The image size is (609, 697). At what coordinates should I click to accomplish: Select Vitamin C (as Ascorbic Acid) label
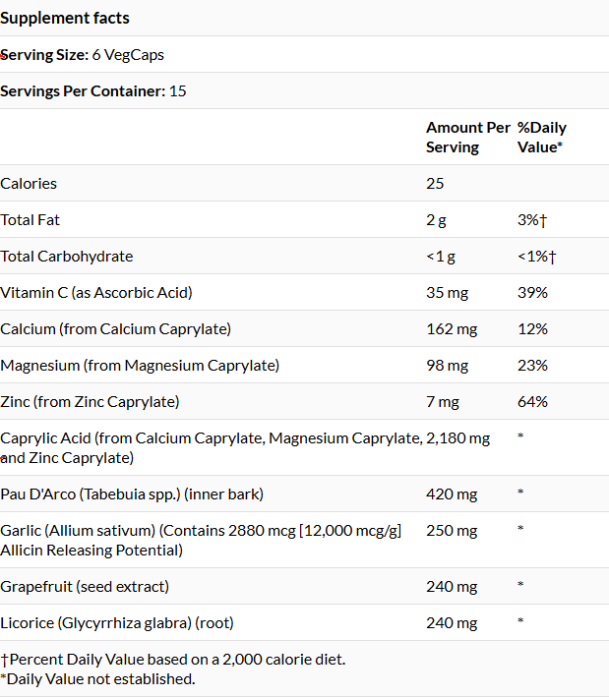tap(96, 293)
